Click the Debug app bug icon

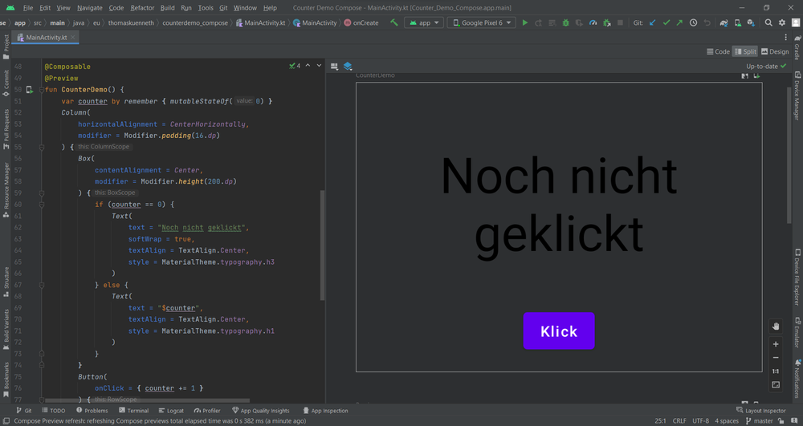click(566, 23)
